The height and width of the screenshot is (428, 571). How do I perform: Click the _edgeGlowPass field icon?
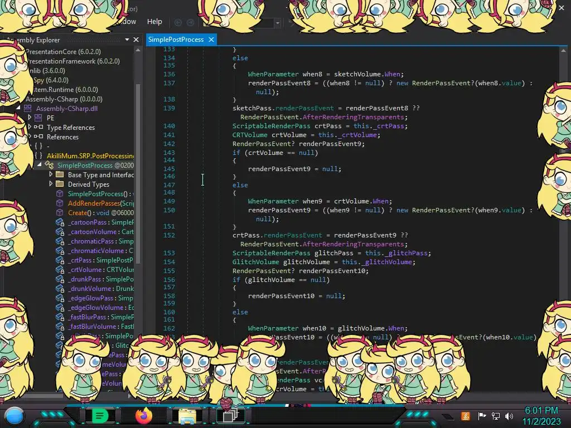click(x=60, y=298)
